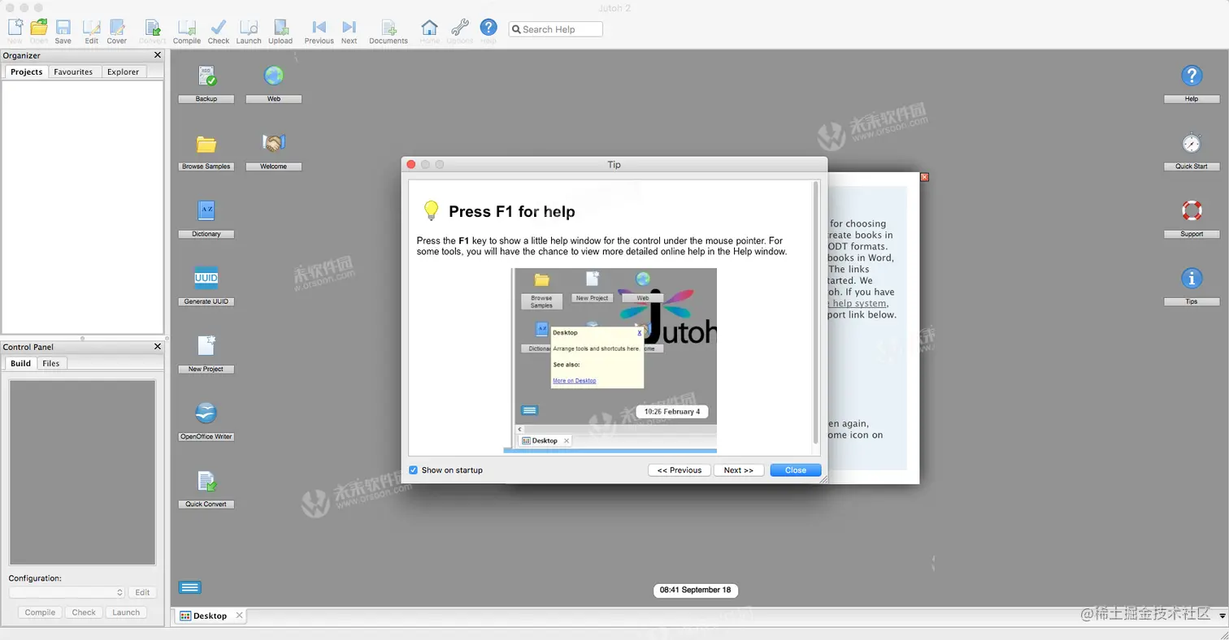Close the Organizer panel

pyautogui.click(x=158, y=55)
